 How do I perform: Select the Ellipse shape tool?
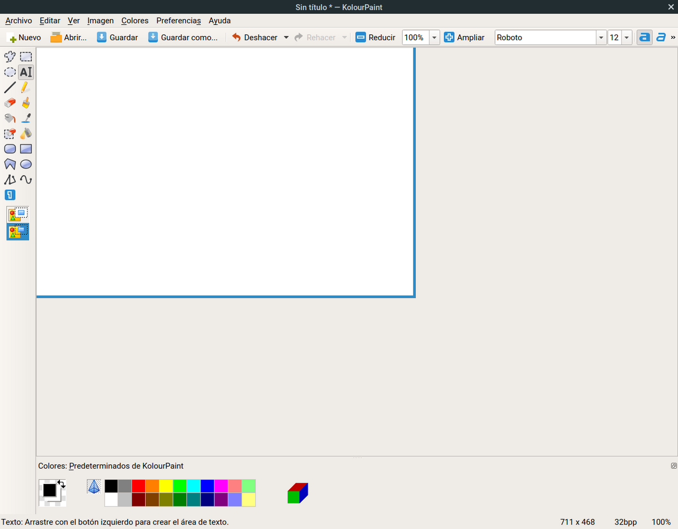(26, 164)
